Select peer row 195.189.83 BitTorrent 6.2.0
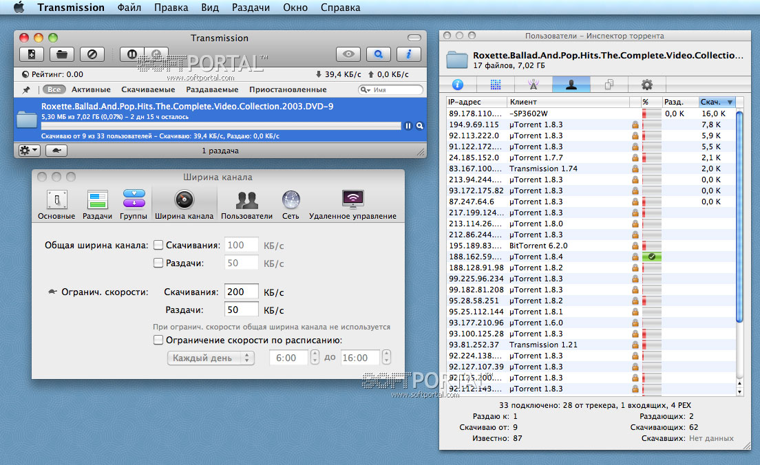This screenshot has height=465, width=760. click(591, 246)
